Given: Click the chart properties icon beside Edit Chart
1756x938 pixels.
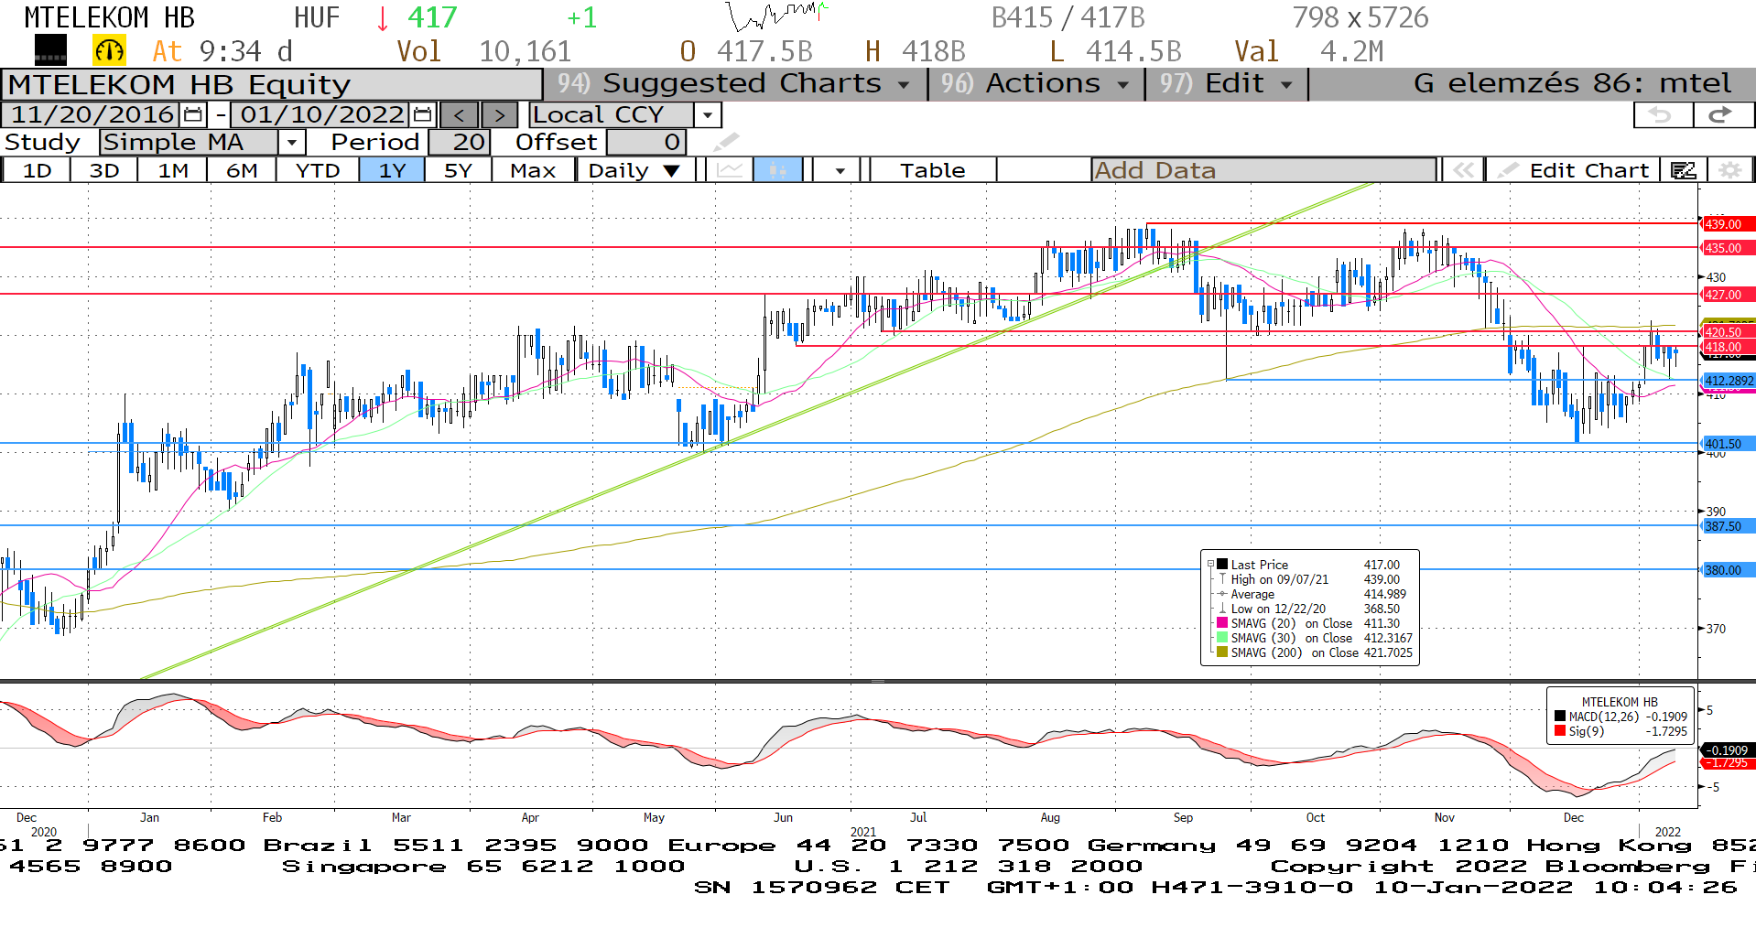Looking at the screenshot, I should [1683, 170].
